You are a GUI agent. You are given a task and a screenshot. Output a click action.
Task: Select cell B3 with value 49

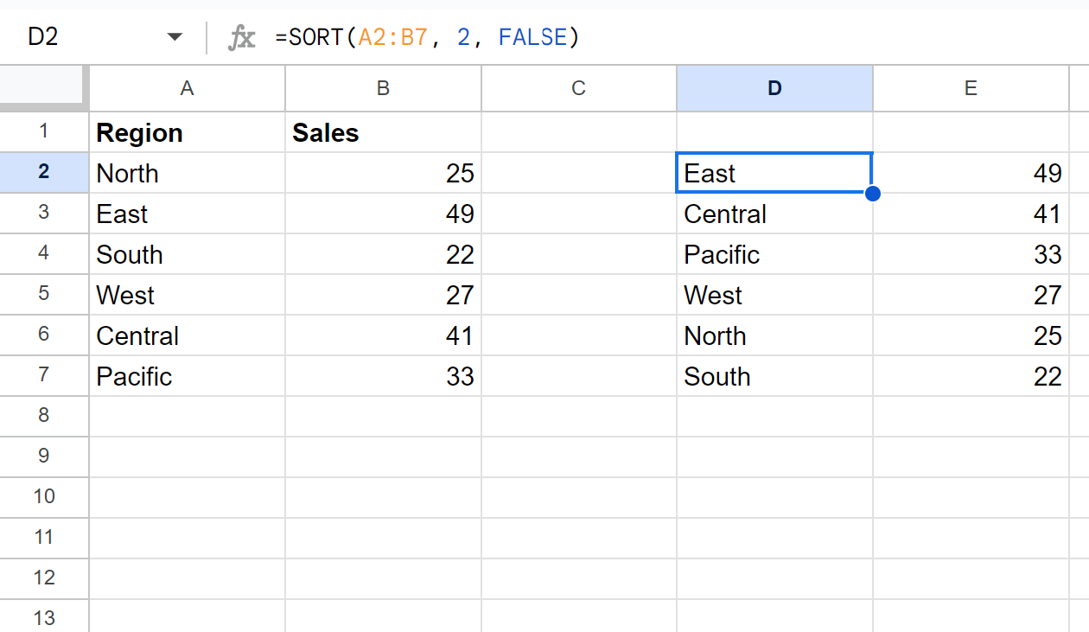coord(383,214)
